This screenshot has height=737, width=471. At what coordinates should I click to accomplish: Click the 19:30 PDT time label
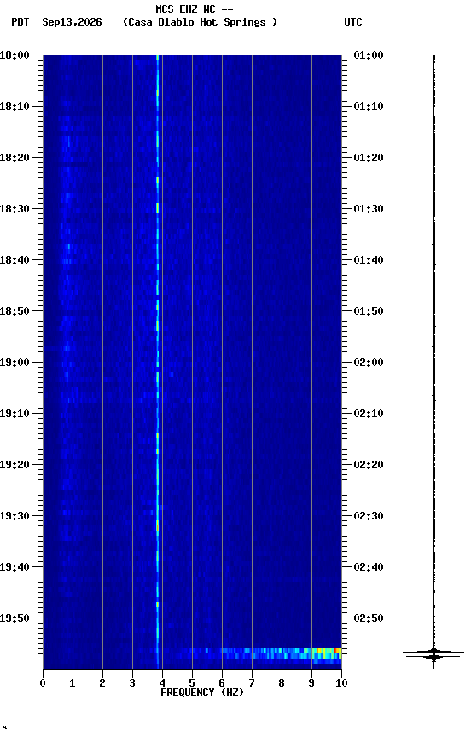pyautogui.click(x=15, y=516)
